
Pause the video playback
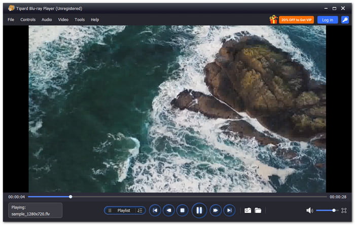click(199, 210)
